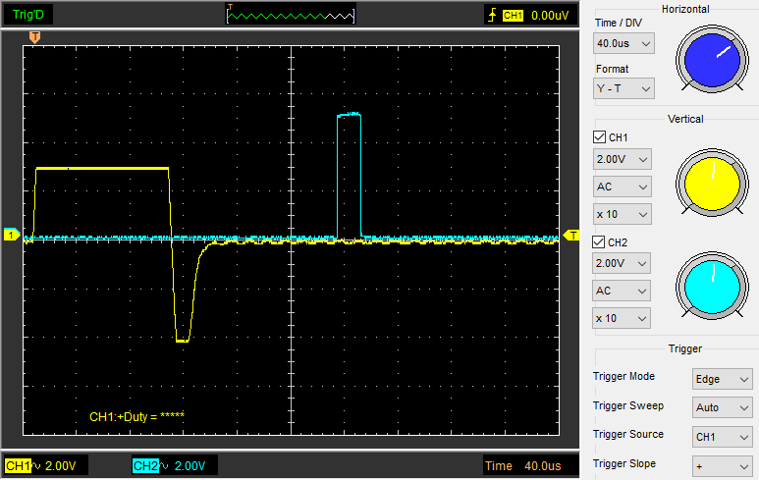Click the blue horizontal Time/DIV knob

click(711, 61)
